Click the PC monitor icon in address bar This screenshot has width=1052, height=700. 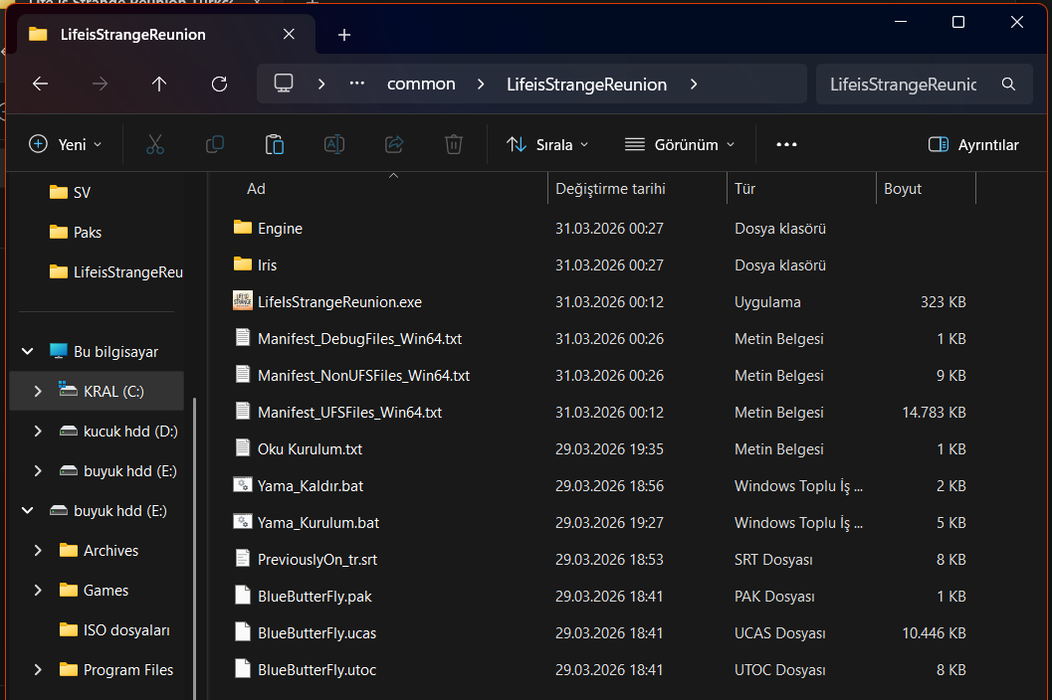coord(284,84)
